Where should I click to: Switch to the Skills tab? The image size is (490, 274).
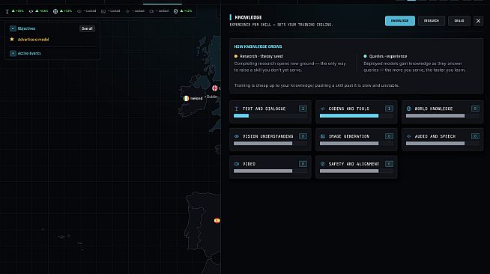(459, 21)
